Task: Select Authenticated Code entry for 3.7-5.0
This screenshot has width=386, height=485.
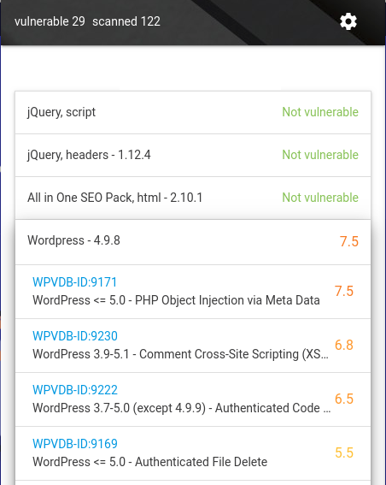Action: pos(182,408)
